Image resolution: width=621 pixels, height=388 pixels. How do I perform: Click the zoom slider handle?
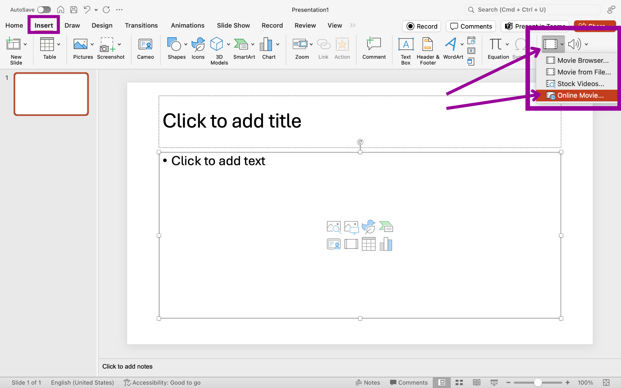pyautogui.click(x=538, y=383)
